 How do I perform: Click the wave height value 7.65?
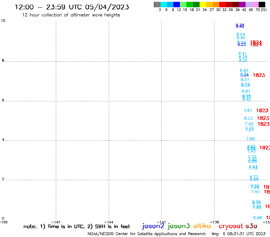coord(249,124)
